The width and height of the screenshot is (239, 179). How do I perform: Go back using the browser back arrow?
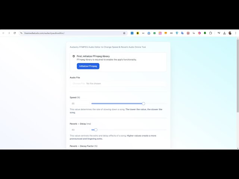(x=4, y=33)
